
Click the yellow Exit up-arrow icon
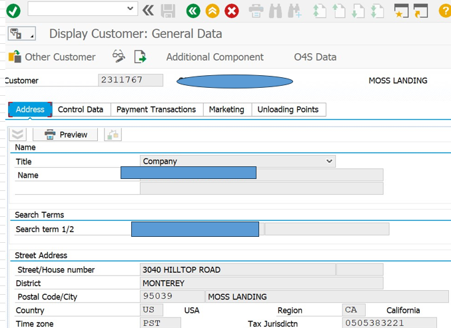pos(213,11)
